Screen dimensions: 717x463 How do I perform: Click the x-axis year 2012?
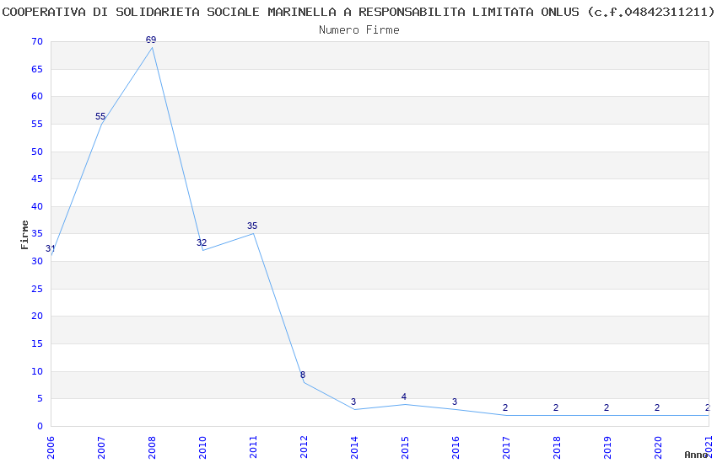click(304, 447)
